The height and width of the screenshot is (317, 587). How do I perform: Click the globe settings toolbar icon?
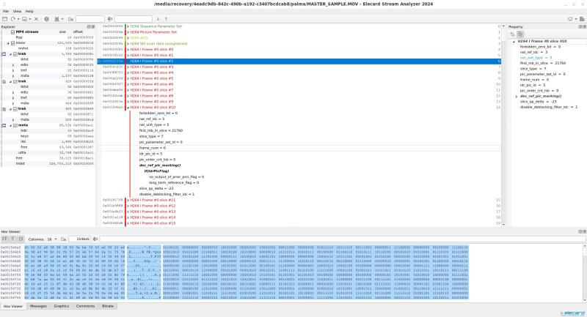point(46,19)
